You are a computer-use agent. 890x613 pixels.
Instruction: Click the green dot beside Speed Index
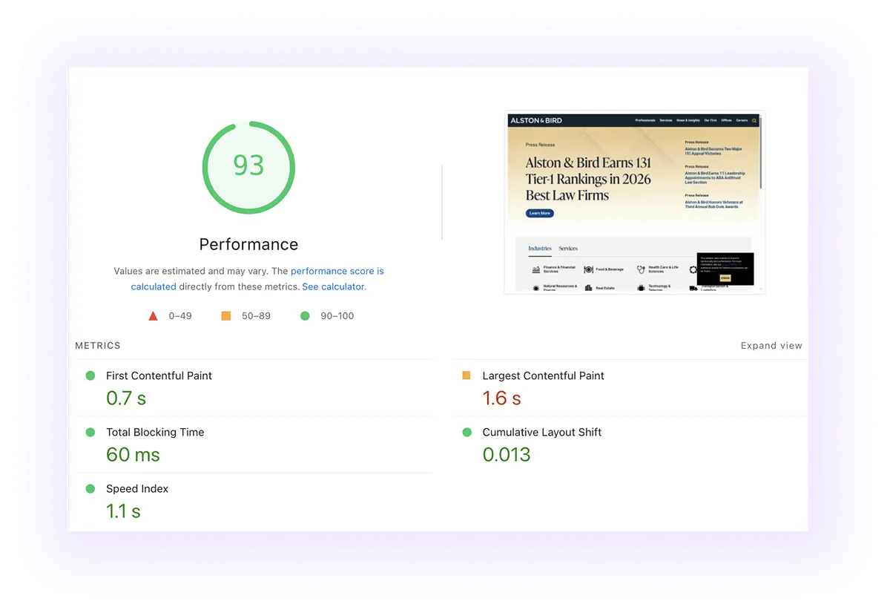point(90,489)
